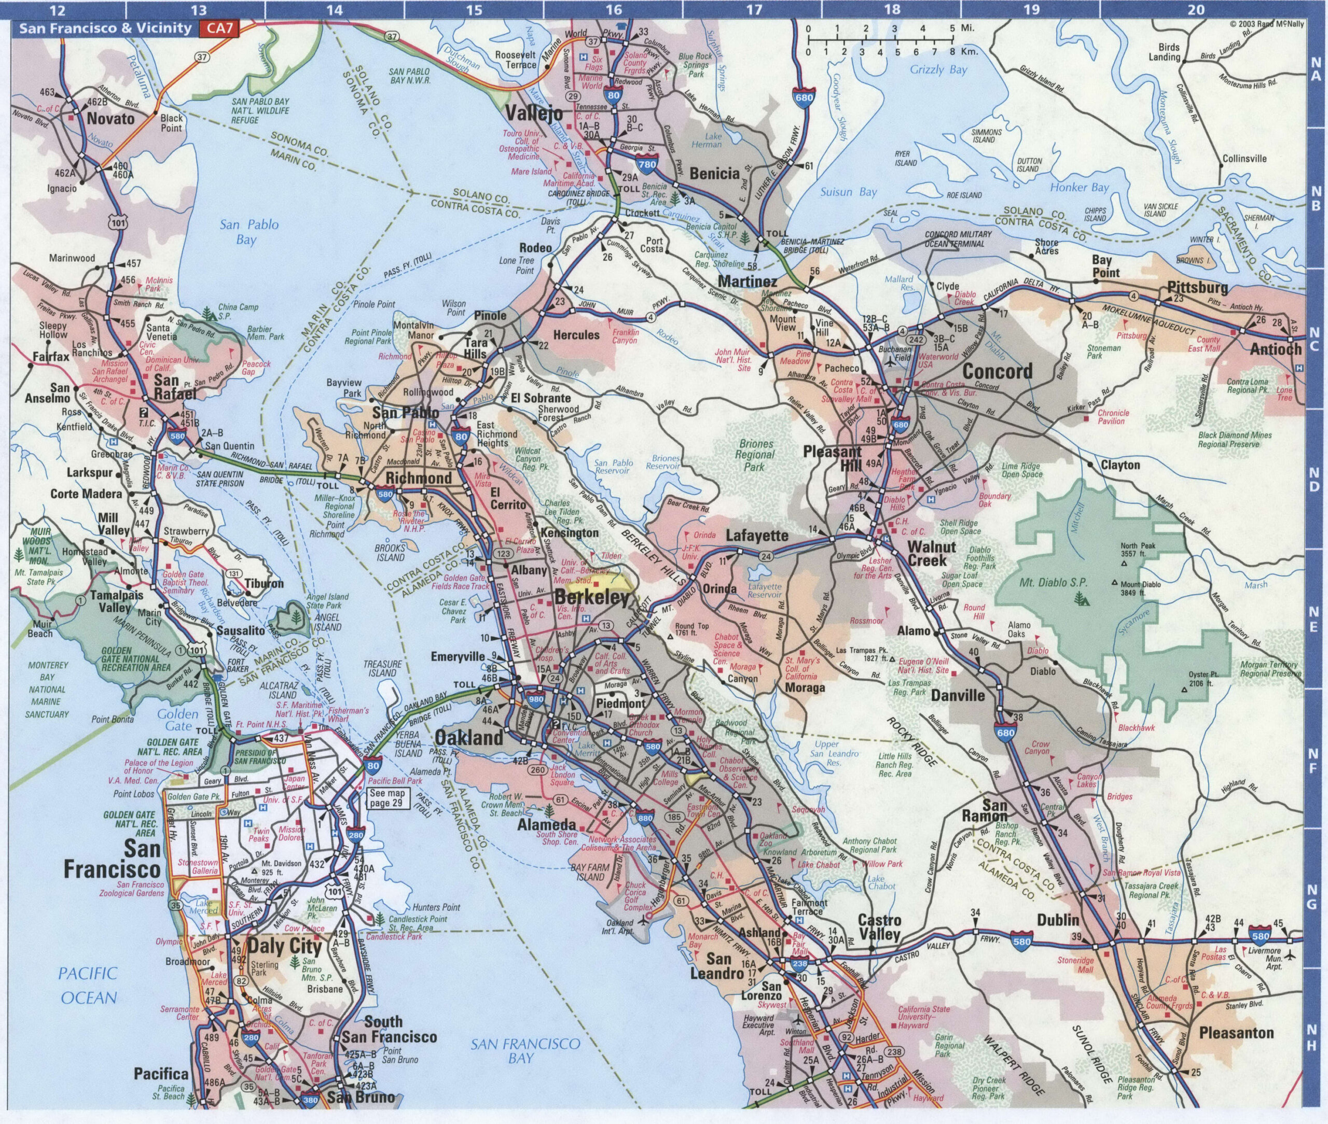Click the I-680 shield north of Benicia

coord(804,97)
